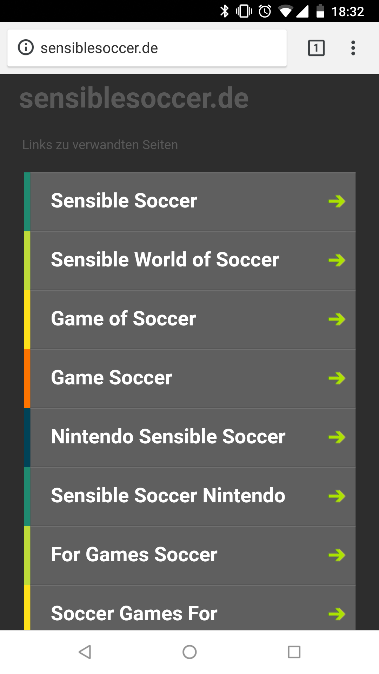Tap the arrow on For Games Soccer row
Viewport: 379px width, 674px height.
pos(337,555)
